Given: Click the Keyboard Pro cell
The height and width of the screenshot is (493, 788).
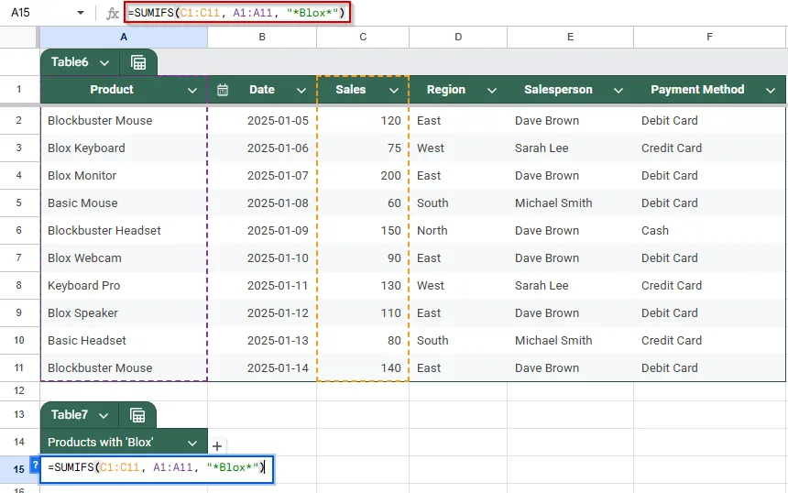Looking at the screenshot, I should [124, 286].
